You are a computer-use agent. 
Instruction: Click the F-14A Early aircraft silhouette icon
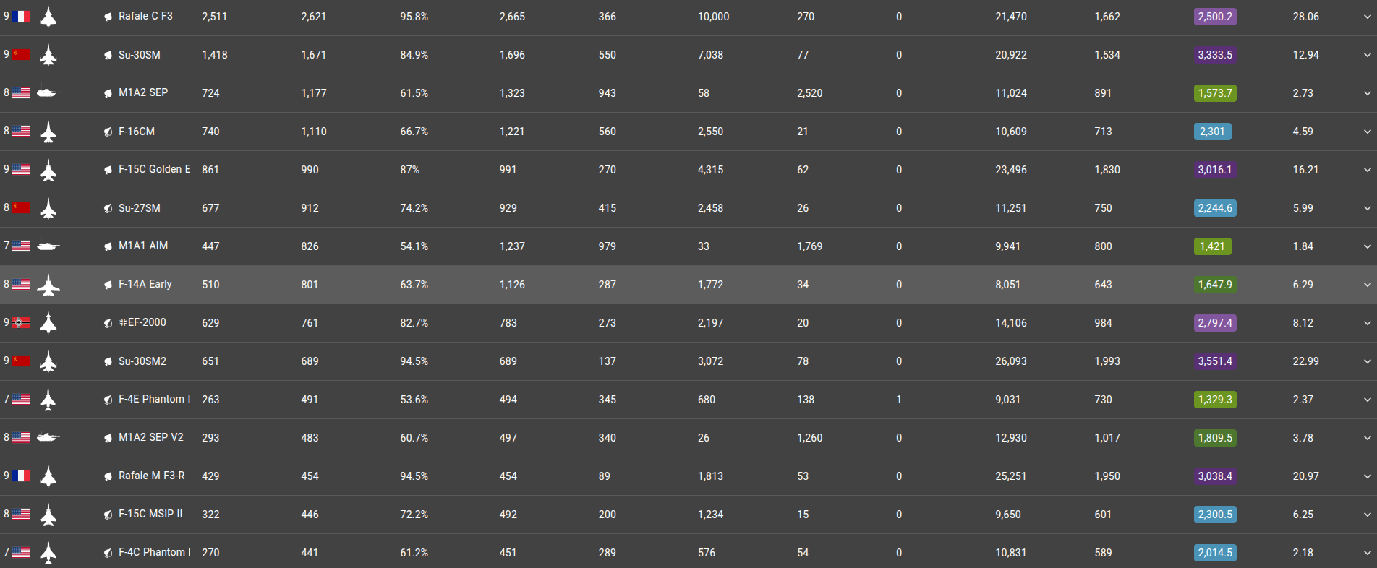48,285
